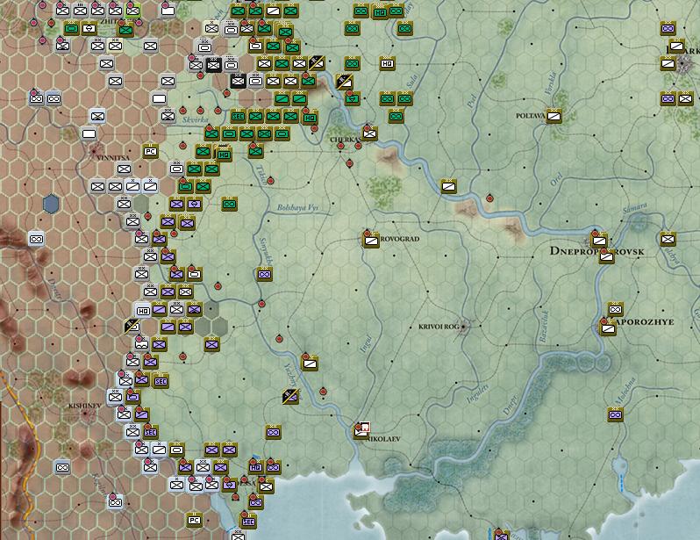Viewport: 700px width, 540px height.
Task: Select green HQ counter right of green SEC row
Action: (310, 118)
